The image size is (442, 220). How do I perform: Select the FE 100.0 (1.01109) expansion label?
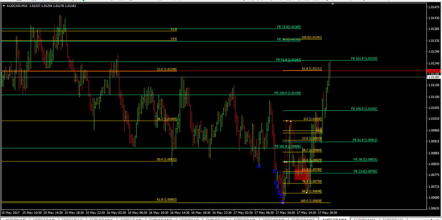click(x=288, y=93)
